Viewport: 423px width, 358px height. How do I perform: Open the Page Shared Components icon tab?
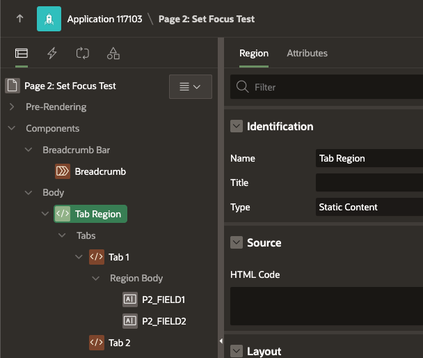click(x=113, y=53)
